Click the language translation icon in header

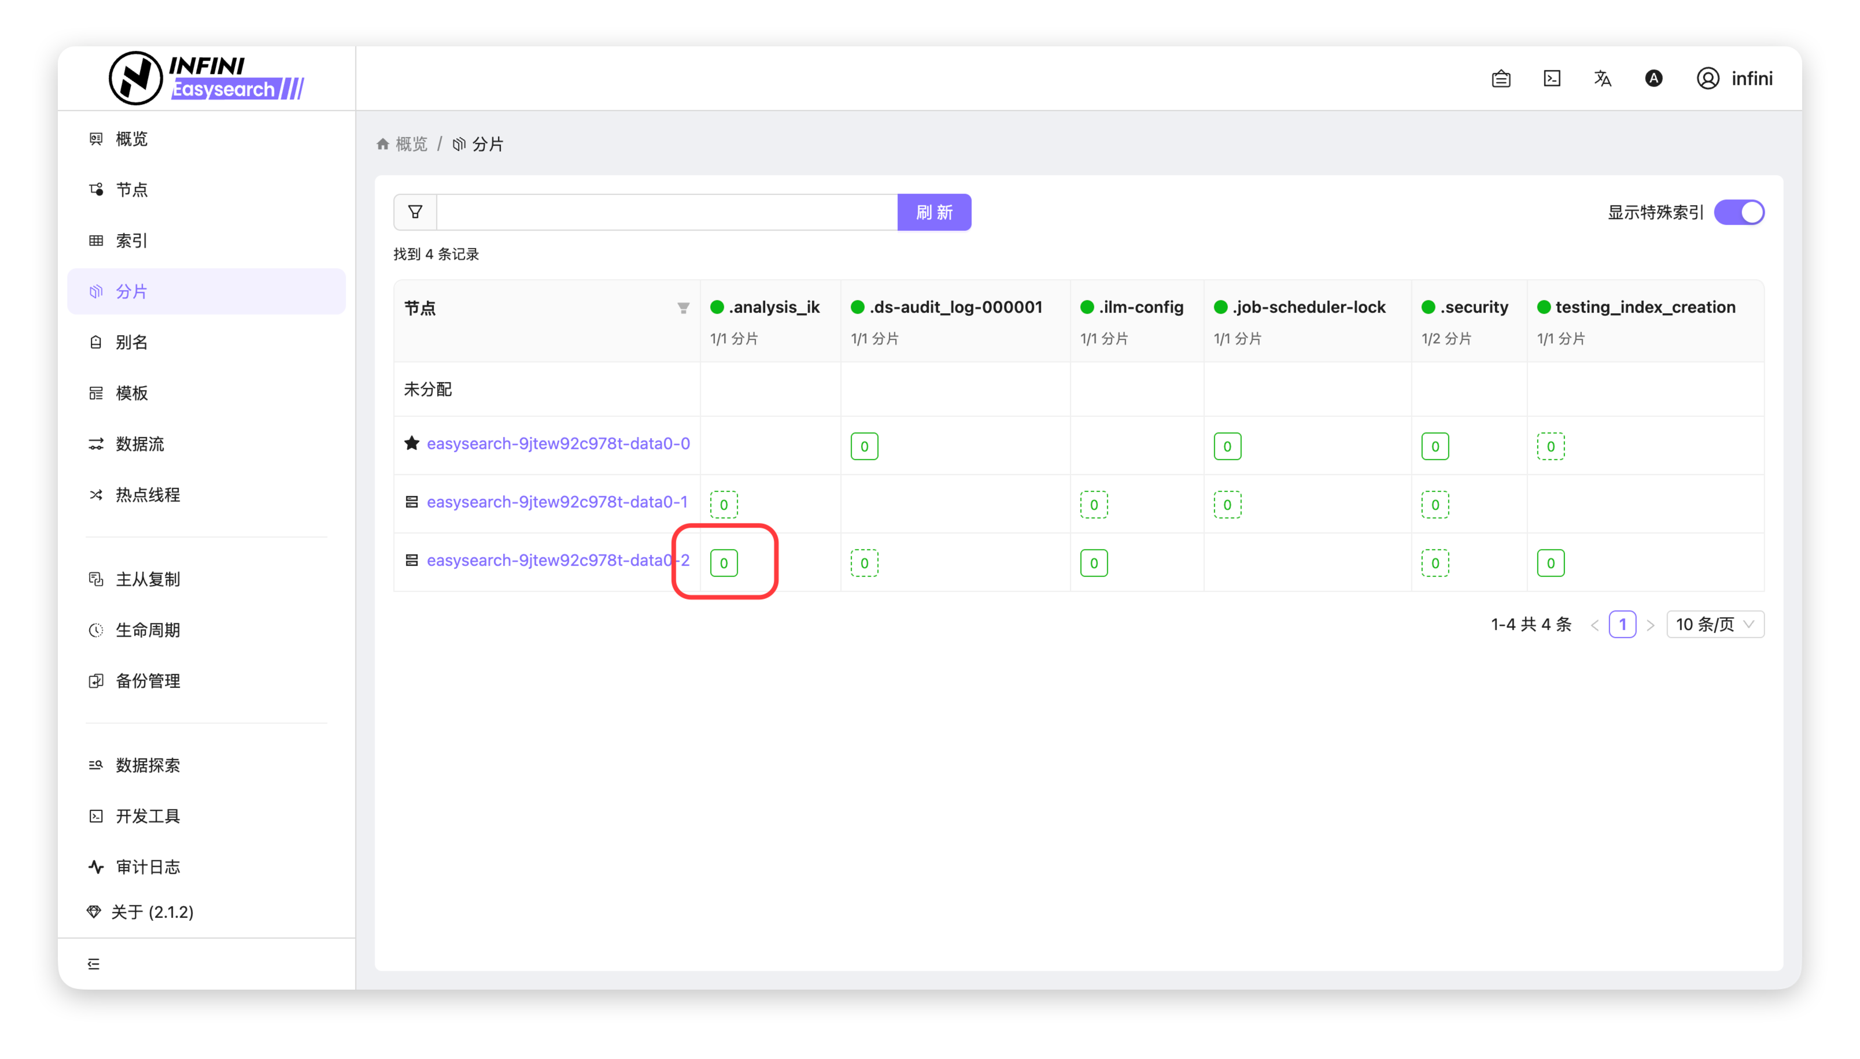1603,79
